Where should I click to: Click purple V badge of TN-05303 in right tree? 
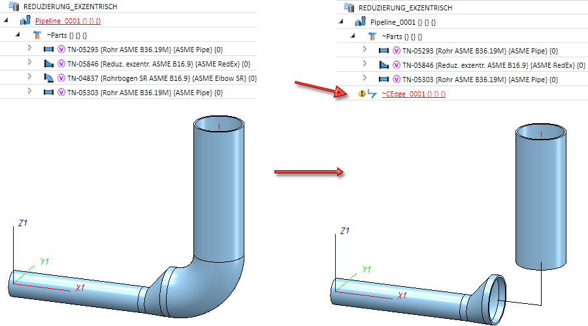tap(397, 79)
